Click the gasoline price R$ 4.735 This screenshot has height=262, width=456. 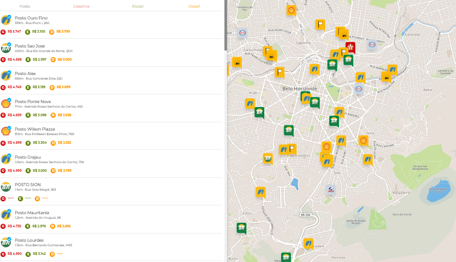[x=14, y=226]
